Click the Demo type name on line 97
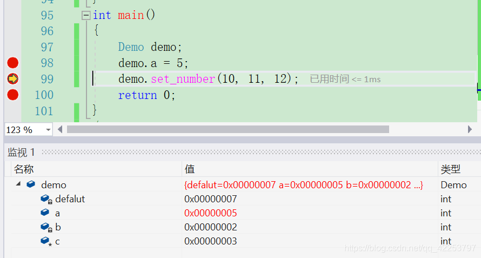This screenshot has height=258, width=481. (x=131, y=47)
